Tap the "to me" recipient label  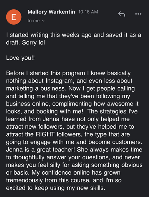[34, 21]
